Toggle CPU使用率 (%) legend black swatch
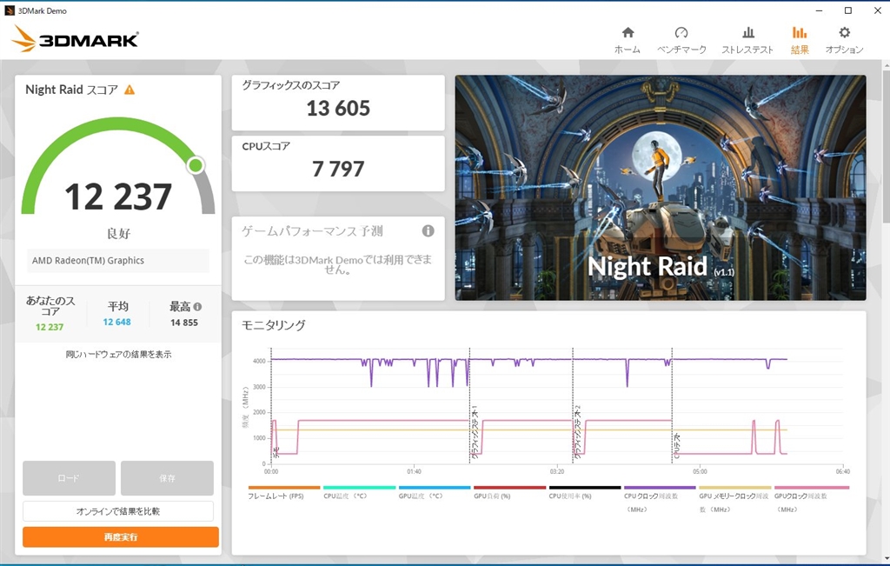 point(585,488)
